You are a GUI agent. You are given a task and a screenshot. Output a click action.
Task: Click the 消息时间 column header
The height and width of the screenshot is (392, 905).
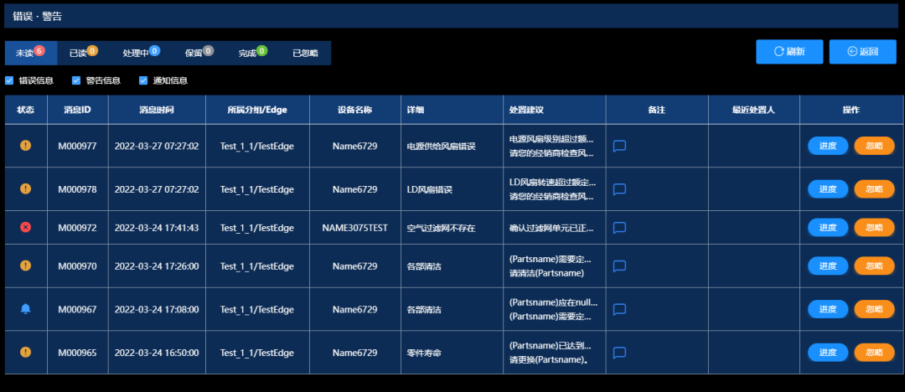[157, 110]
